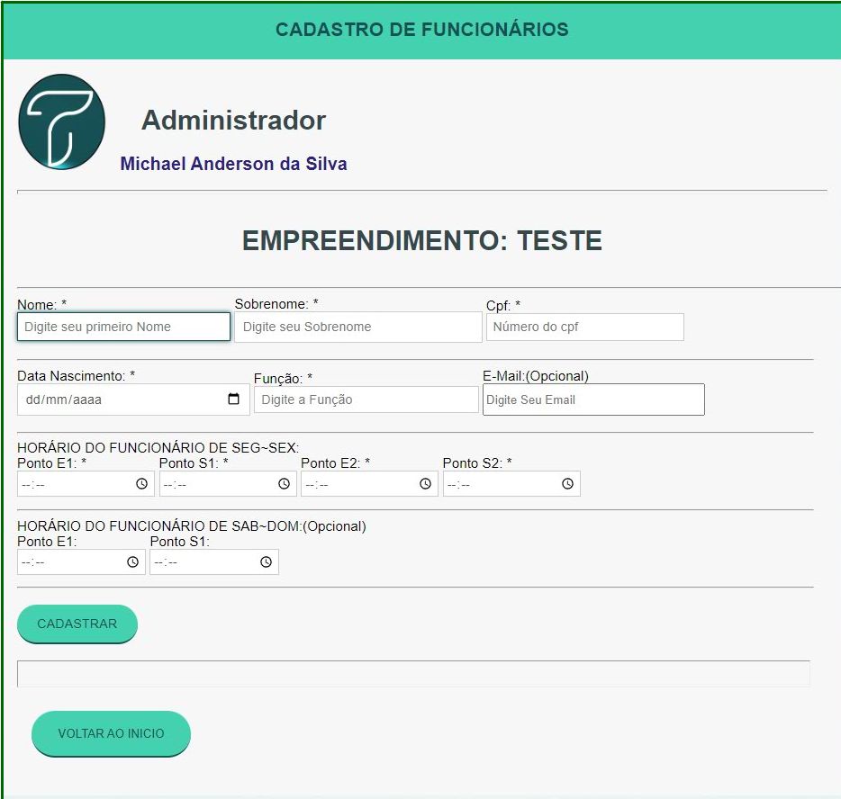
Task: Click the CADASTRO DE FUNCIONÁRIOS header bar
Action: 421,30
